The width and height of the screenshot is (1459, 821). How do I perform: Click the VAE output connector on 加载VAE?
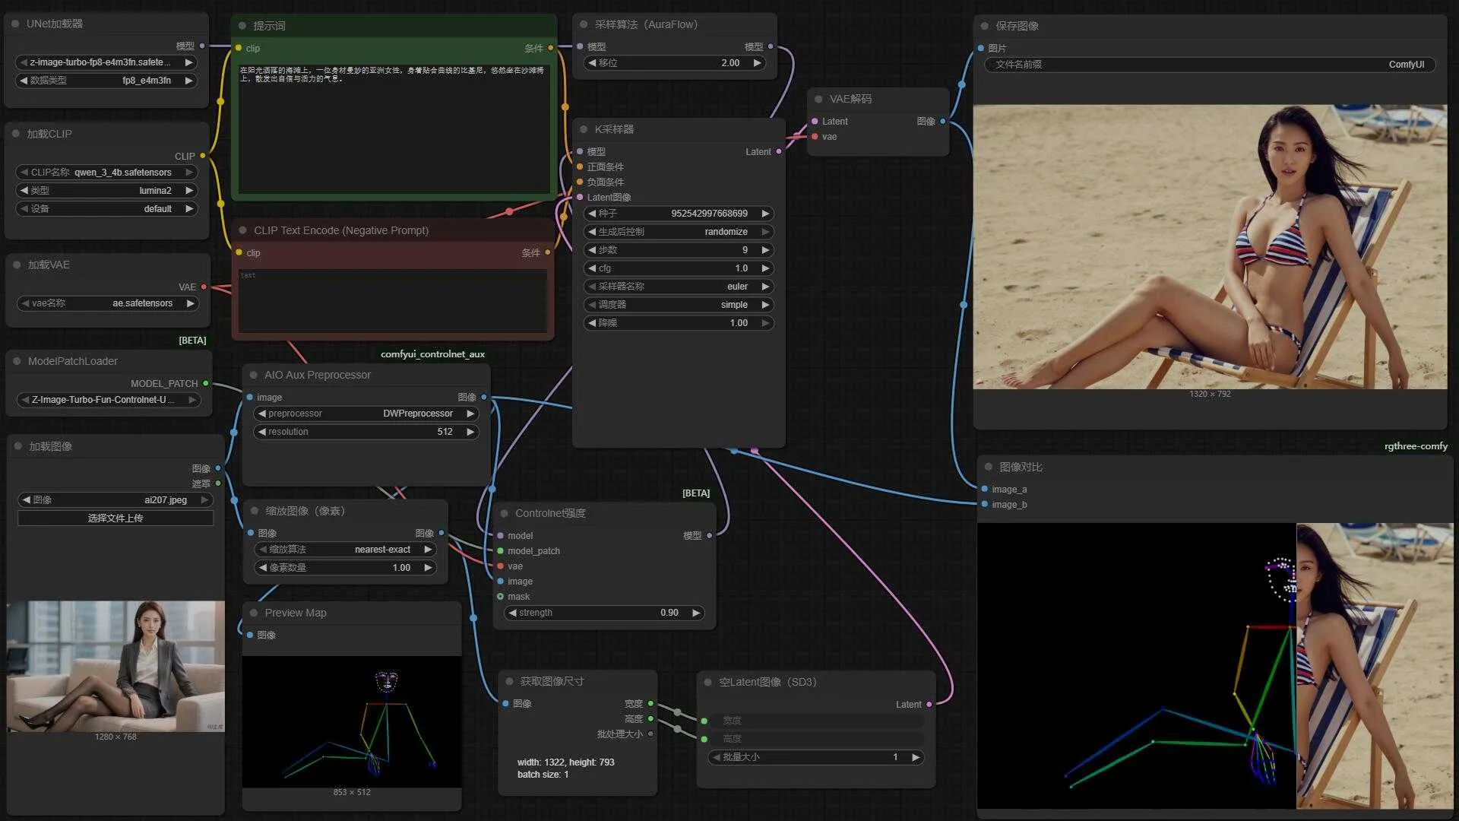(204, 287)
